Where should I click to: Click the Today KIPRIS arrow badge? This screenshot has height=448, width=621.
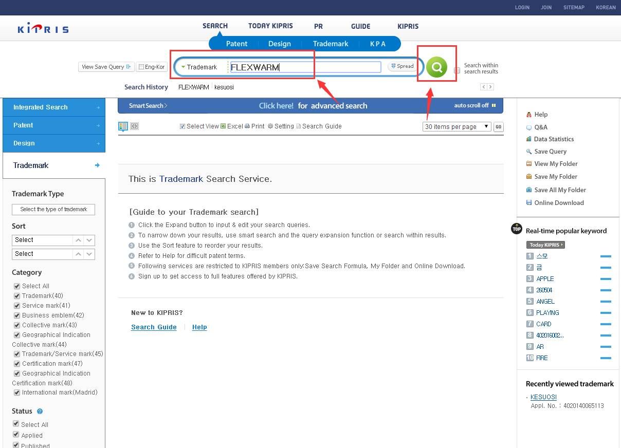point(545,245)
